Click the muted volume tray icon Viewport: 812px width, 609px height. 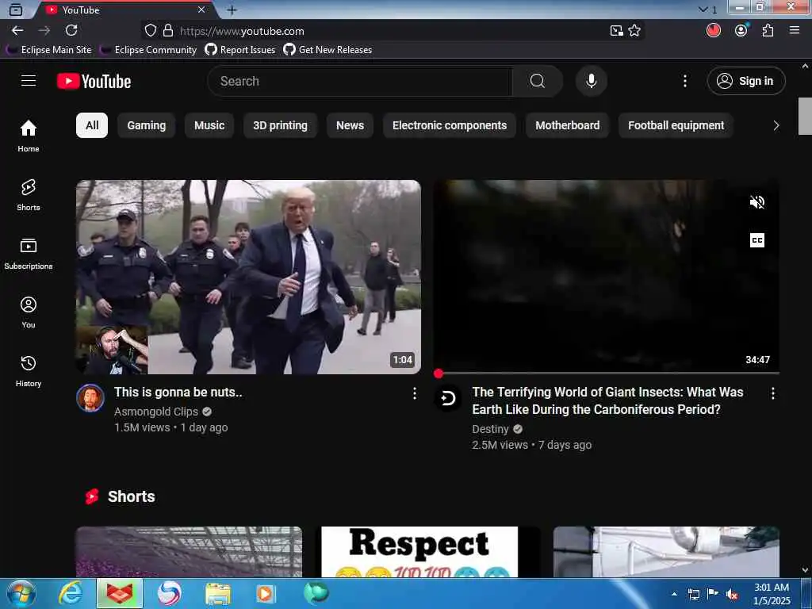click(732, 594)
